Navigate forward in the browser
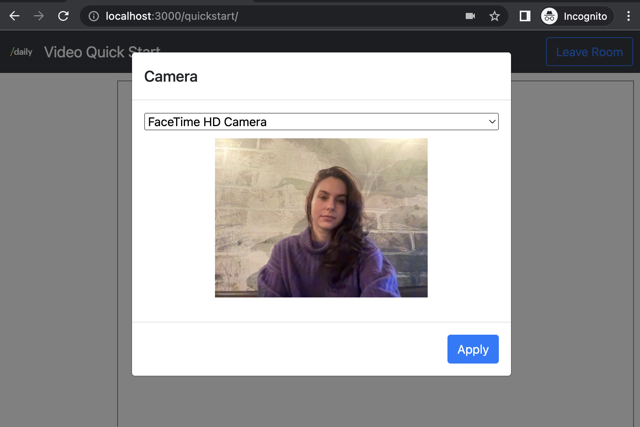The width and height of the screenshot is (640, 427). pyautogui.click(x=38, y=16)
